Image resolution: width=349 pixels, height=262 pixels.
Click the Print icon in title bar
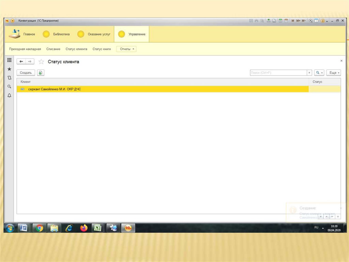(256, 21)
